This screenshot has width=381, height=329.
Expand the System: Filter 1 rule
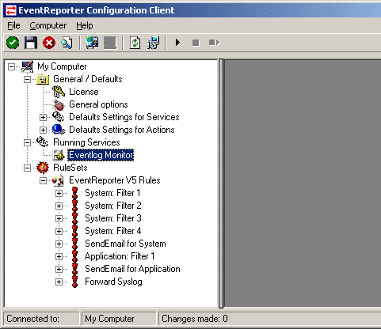pyautogui.click(x=59, y=193)
